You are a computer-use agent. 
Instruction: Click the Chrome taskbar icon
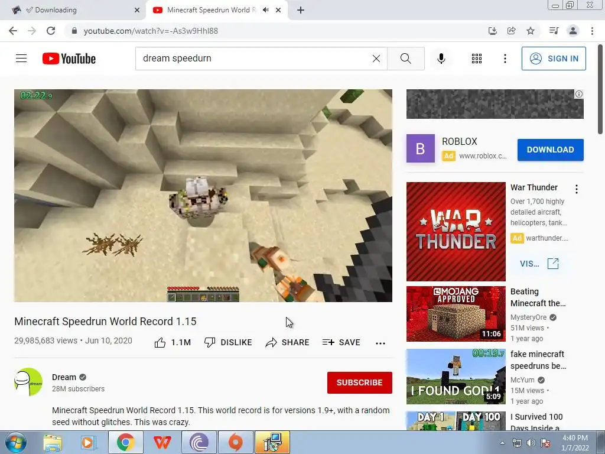(x=125, y=442)
